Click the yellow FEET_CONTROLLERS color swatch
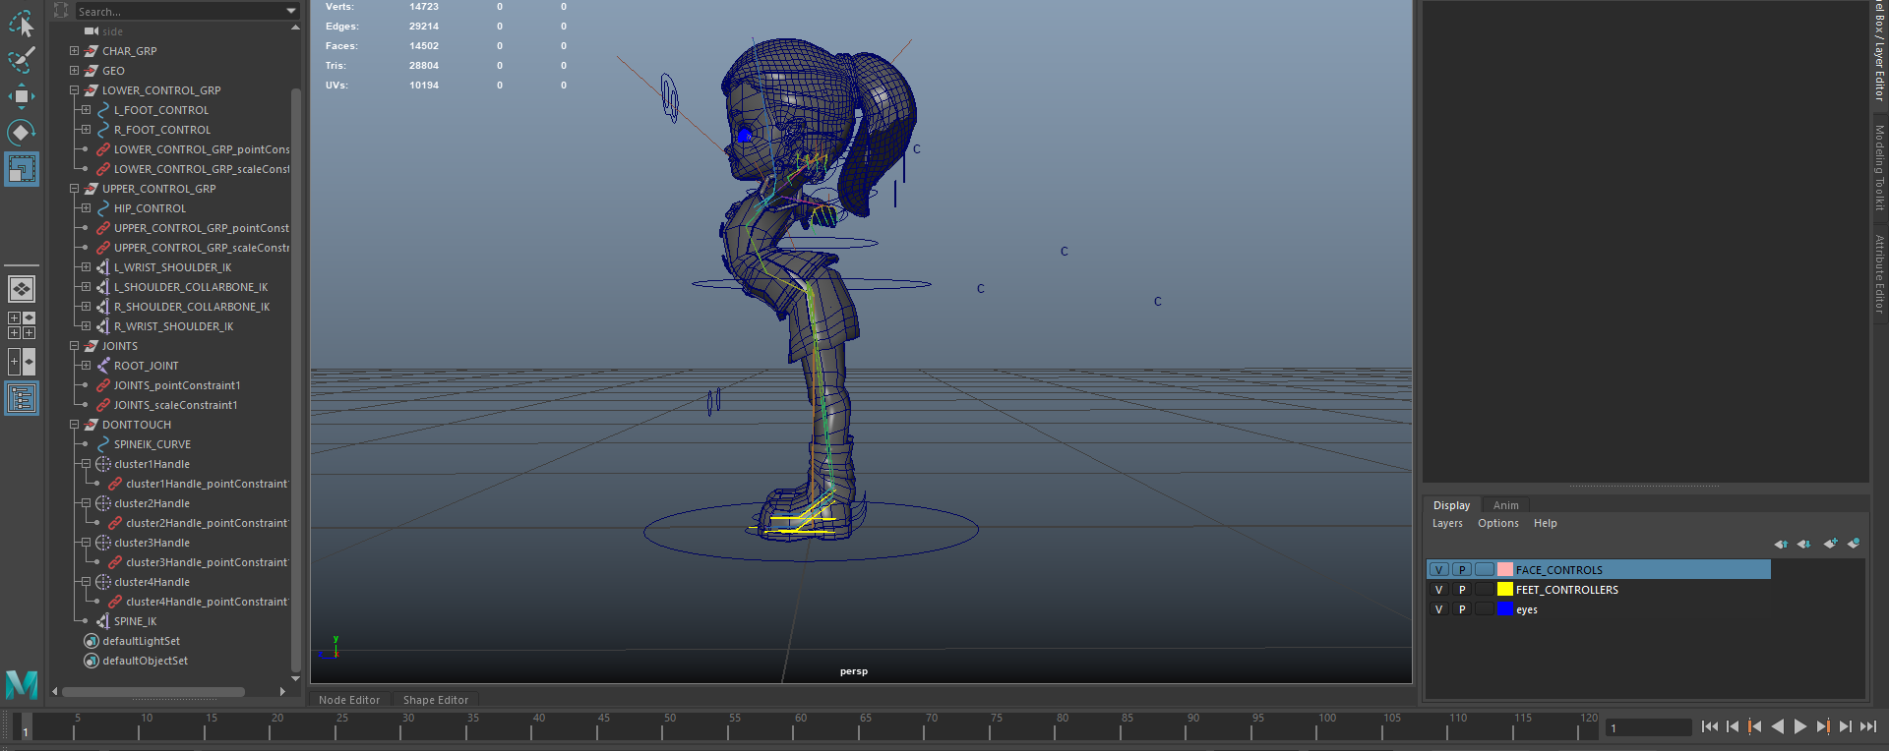The width and height of the screenshot is (1889, 751). [x=1504, y=590]
